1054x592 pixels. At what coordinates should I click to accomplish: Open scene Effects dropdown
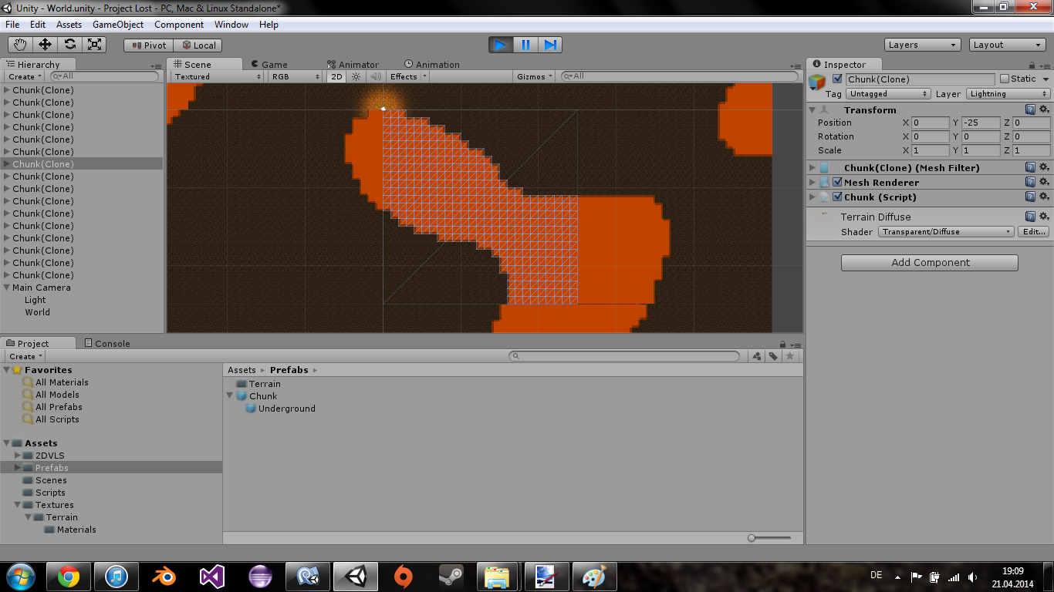point(407,76)
